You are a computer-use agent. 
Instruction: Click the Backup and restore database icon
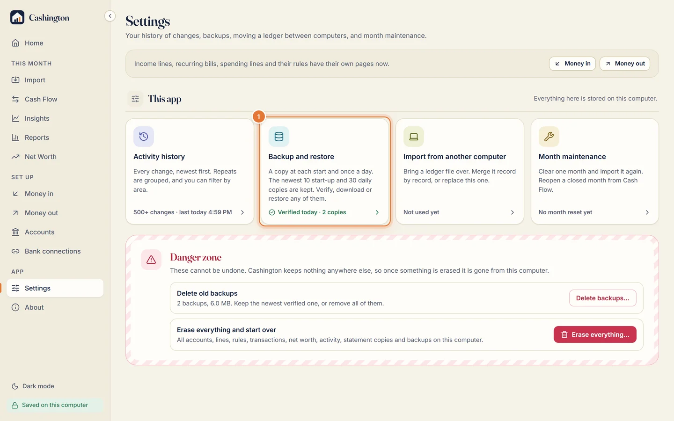[279, 137]
